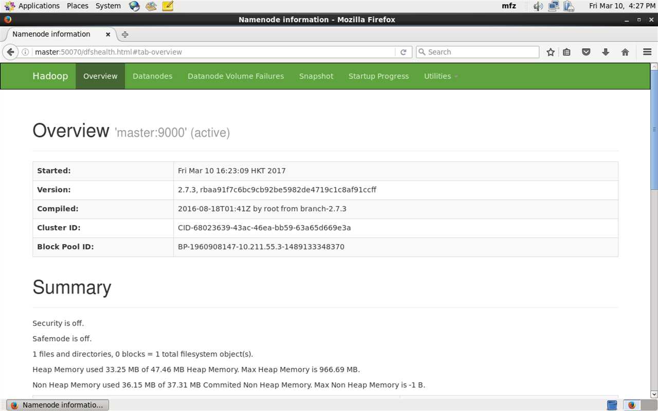Screen dimensions: 658x411
Task: Click the Overview heading
Action: click(x=71, y=130)
